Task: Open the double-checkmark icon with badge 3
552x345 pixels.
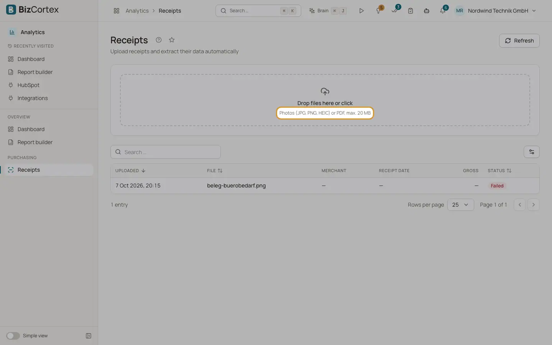Action: pos(394,11)
